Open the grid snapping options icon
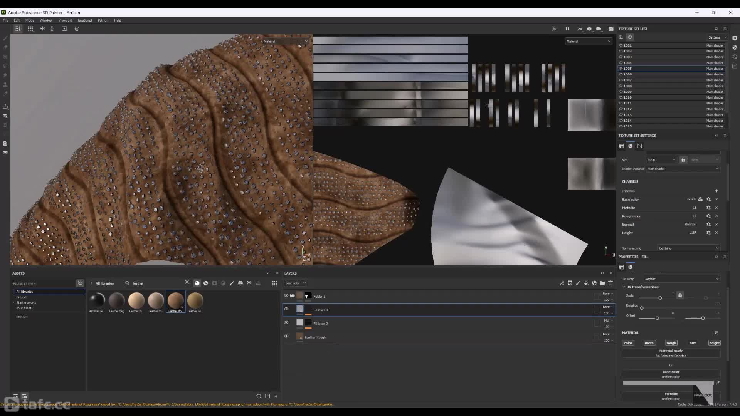Screen dimensions: 740x416 pyautogui.click(x=30, y=29)
